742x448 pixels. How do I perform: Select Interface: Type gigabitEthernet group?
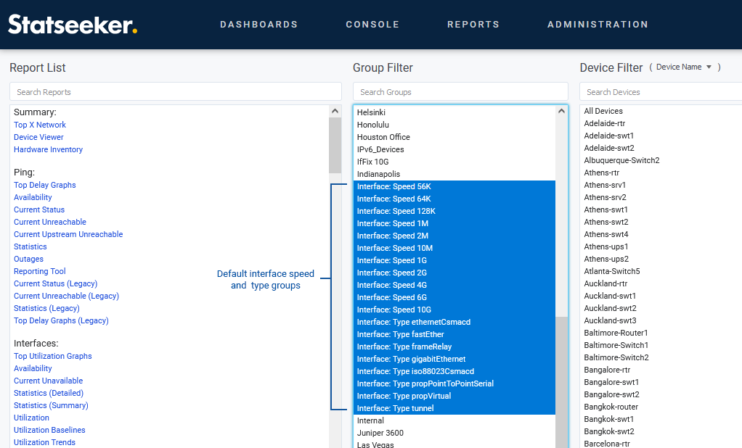click(x=411, y=359)
